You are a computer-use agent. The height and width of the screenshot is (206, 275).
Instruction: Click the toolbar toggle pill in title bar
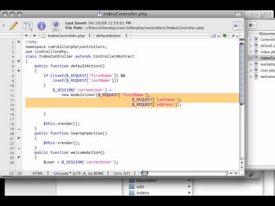coord(238,14)
